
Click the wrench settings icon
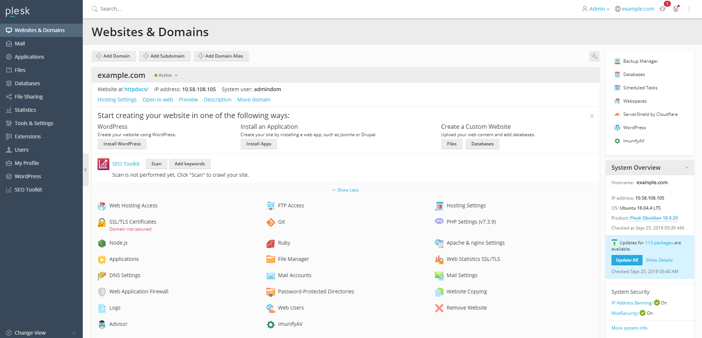click(x=594, y=56)
